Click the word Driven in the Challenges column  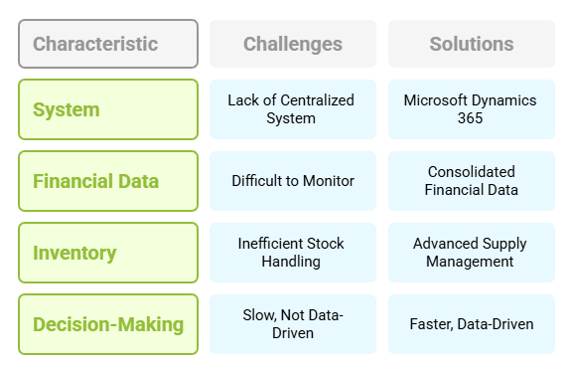pos(293,333)
